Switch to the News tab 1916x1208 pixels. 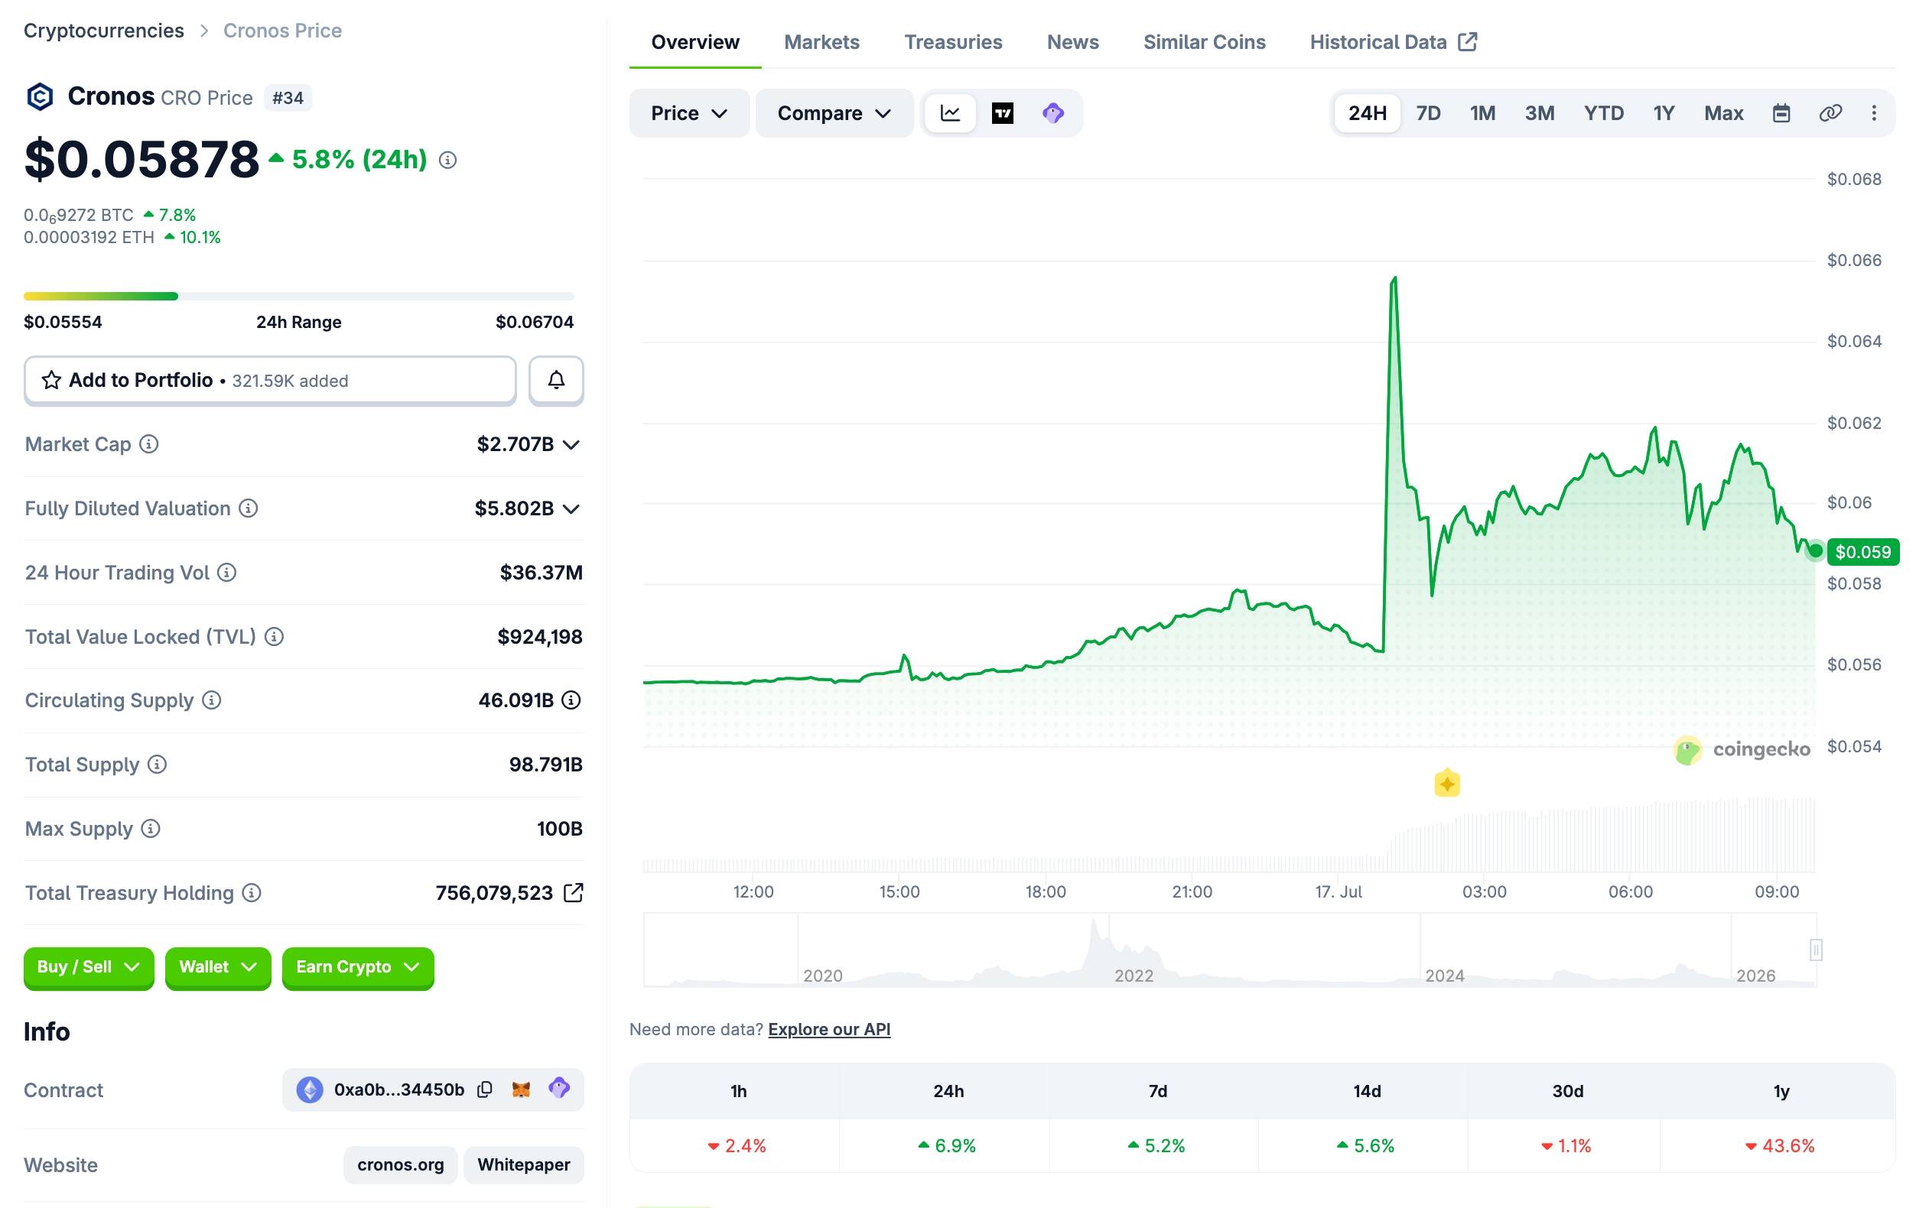click(x=1072, y=42)
